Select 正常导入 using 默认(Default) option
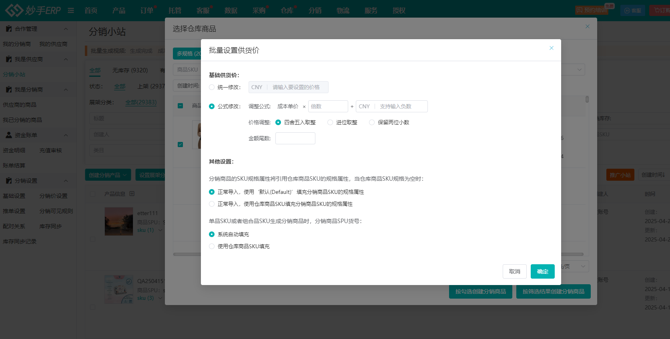 pyautogui.click(x=212, y=192)
